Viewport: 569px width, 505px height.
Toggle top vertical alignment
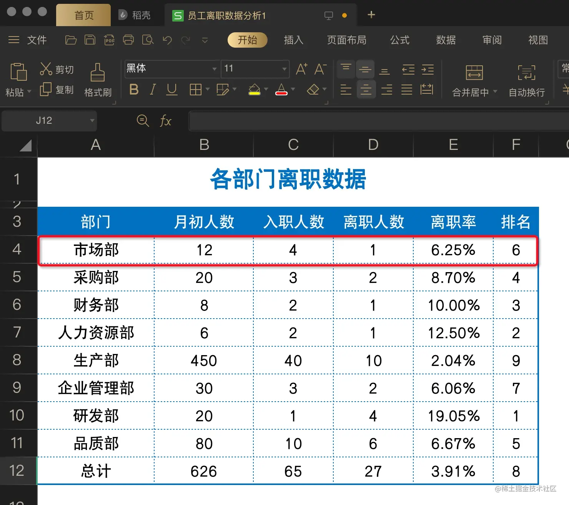[346, 70]
